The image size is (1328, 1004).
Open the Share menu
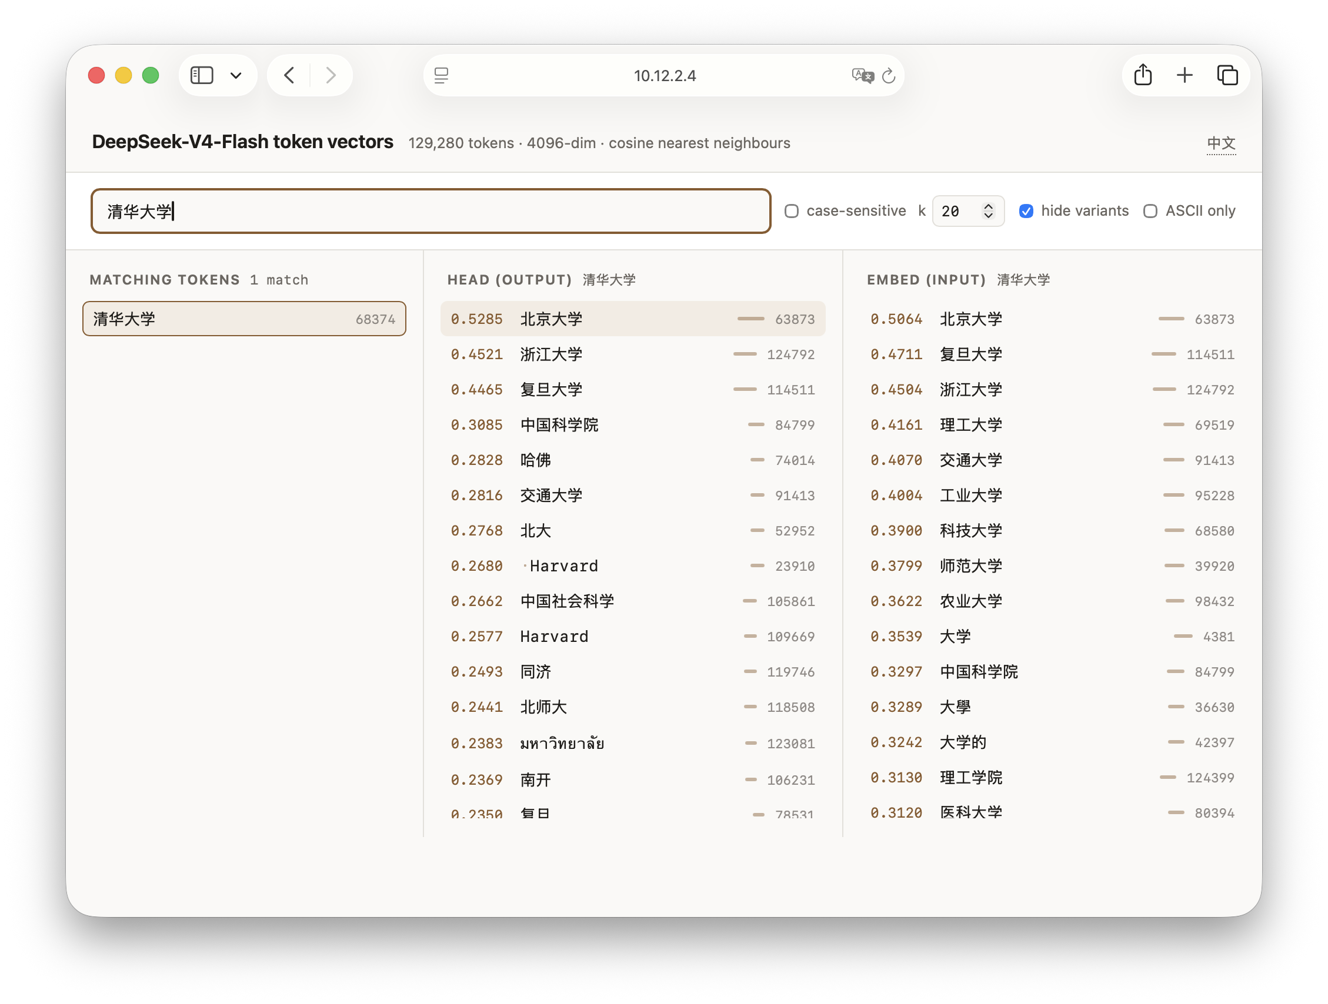1143,75
